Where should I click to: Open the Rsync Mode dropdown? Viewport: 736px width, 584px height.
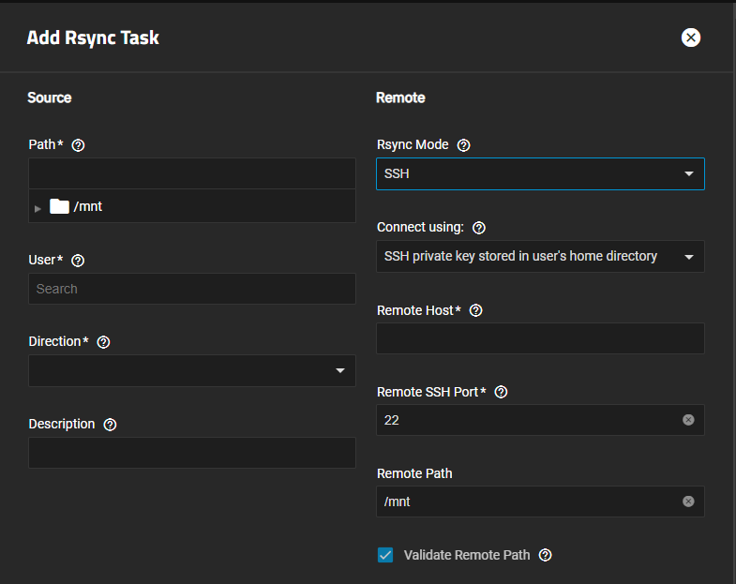(540, 174)
